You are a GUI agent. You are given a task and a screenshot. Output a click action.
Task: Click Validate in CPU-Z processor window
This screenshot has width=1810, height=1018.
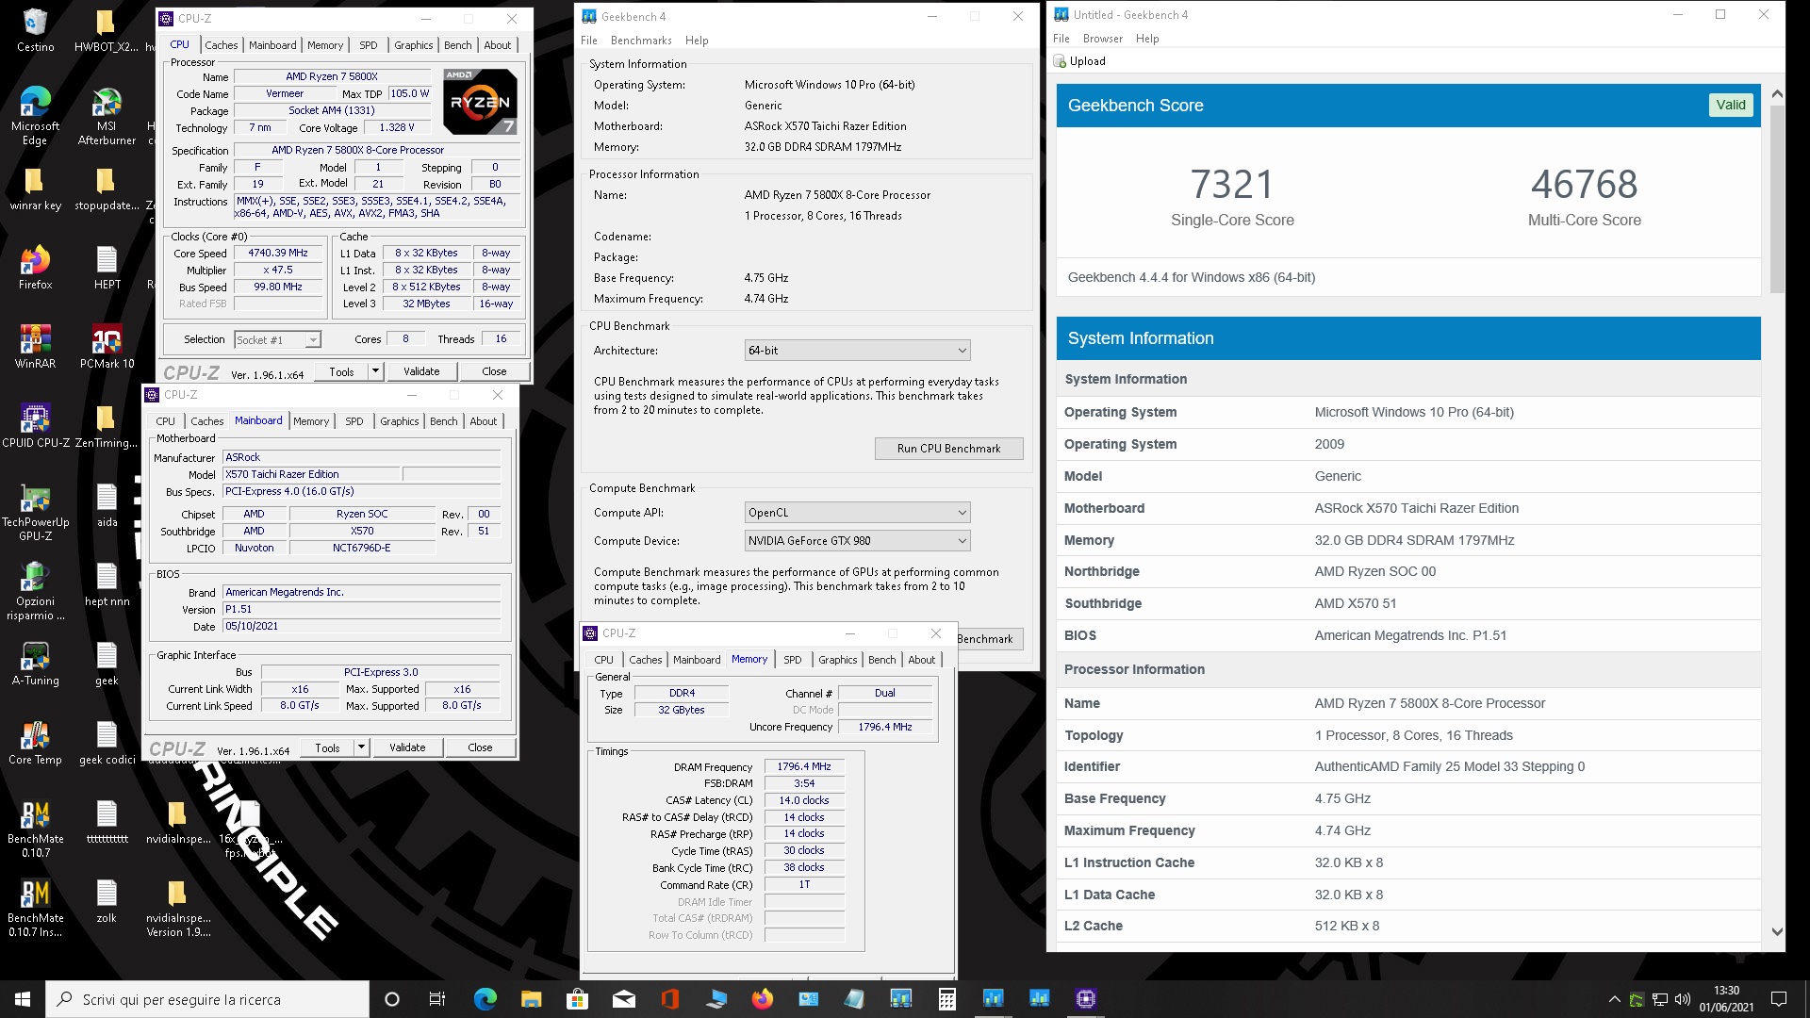coord(421,371)
